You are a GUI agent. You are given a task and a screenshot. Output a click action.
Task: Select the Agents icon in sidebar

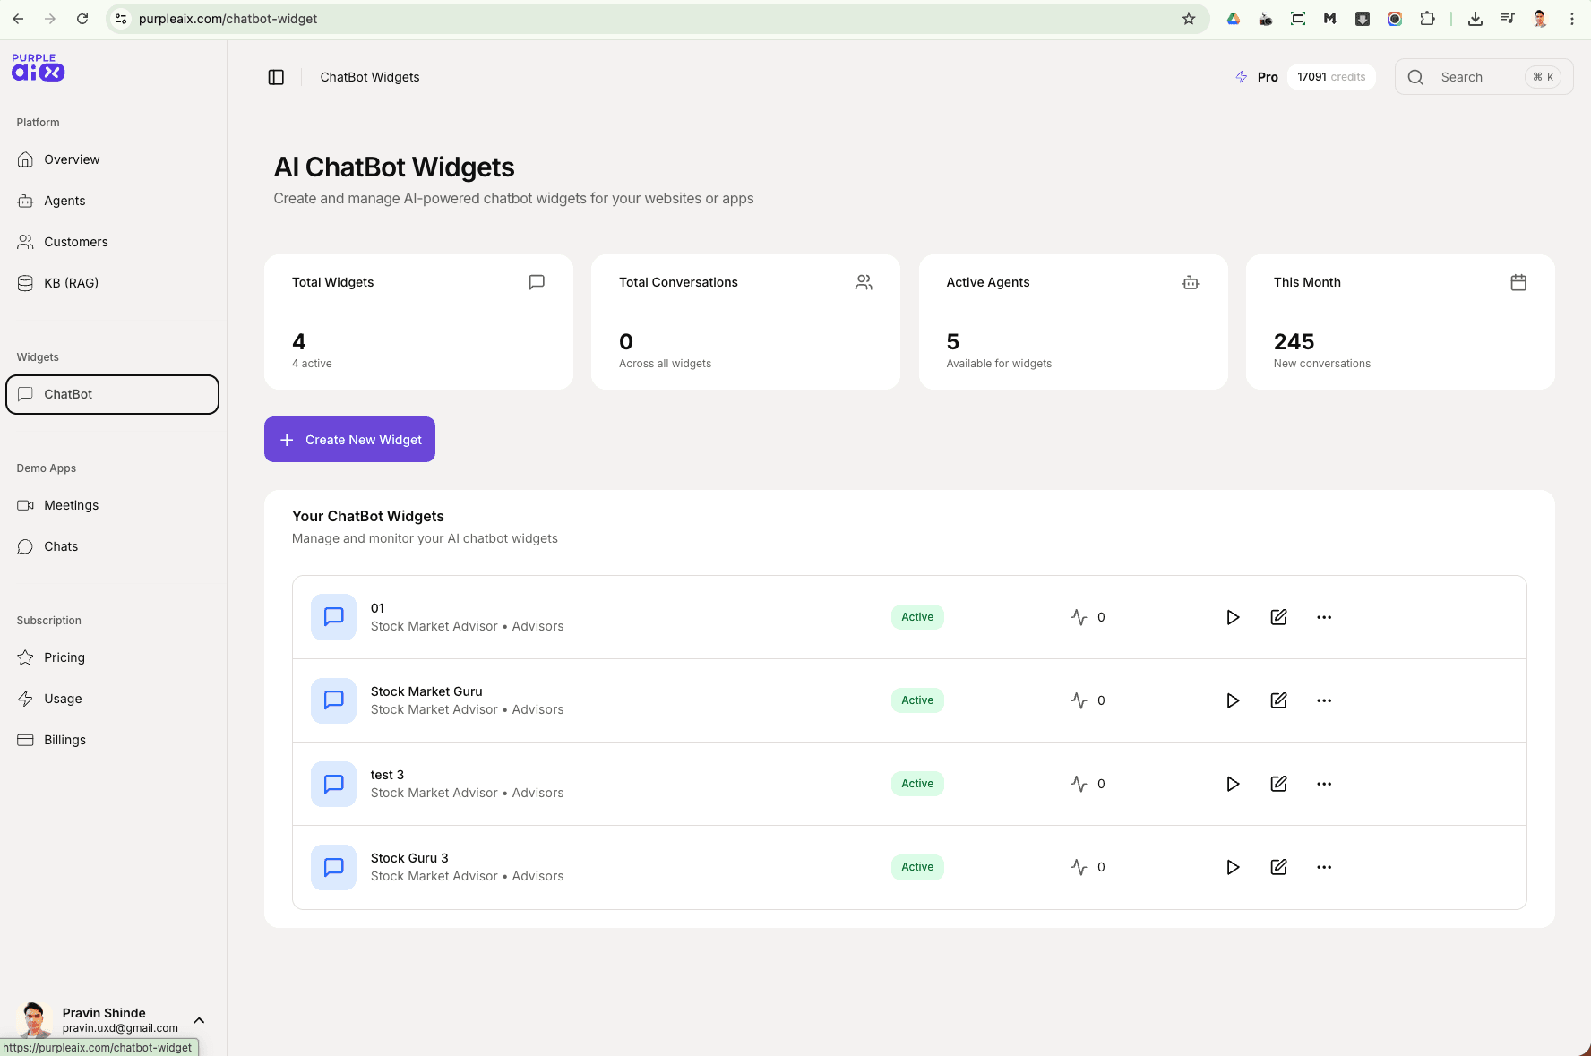pos(25,201)
